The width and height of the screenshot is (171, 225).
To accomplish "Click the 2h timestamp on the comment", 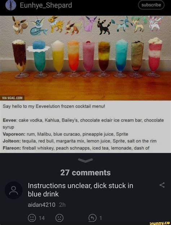I will [x=62, y=205].
